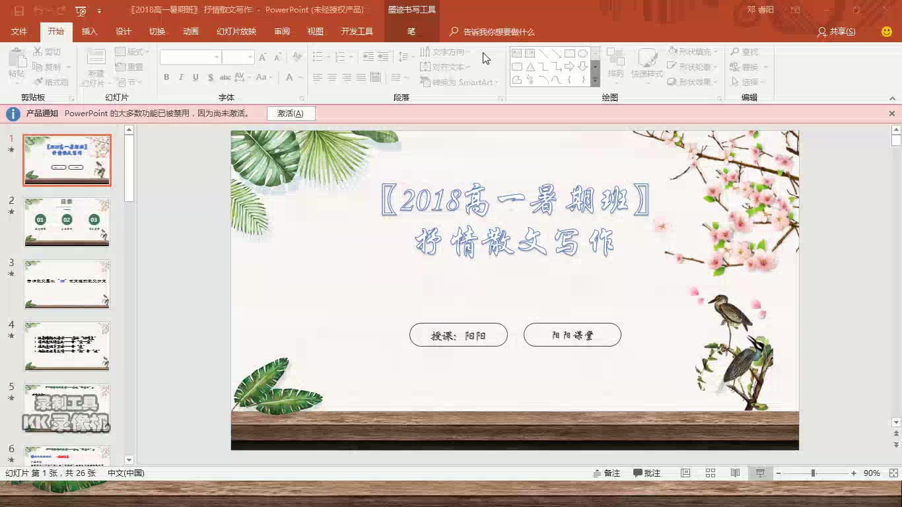The image size is (902, 507).
Task: Click the Share (共享) button
Action: (836, 32)
